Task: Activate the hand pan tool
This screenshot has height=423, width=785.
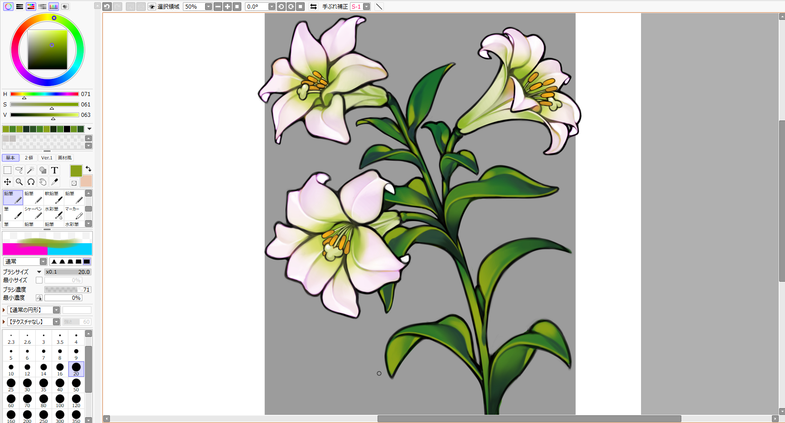Action: pyautogui.click(x=43, y=182)
